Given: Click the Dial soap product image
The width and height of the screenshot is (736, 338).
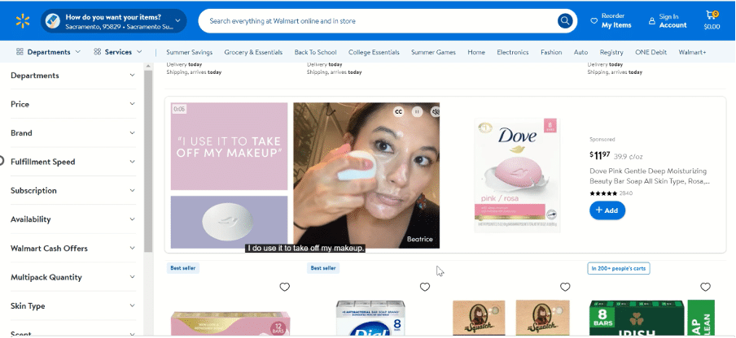Looking at the screenshot, I should click(x=370, y=318).
